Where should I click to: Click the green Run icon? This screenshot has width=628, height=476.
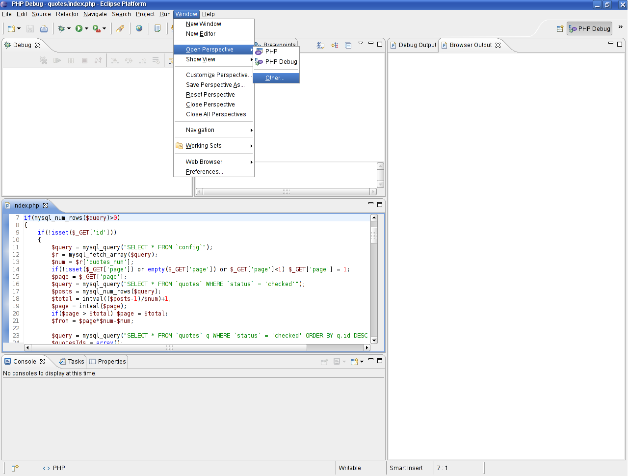(x=78, y=28)
